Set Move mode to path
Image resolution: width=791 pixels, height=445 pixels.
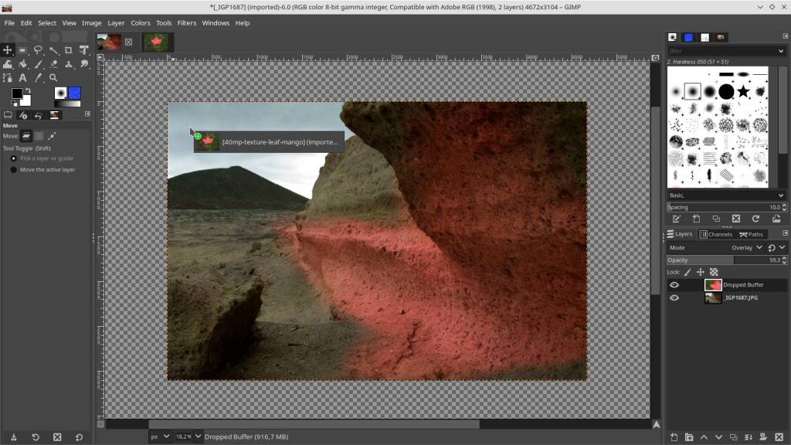pos(52,136)
